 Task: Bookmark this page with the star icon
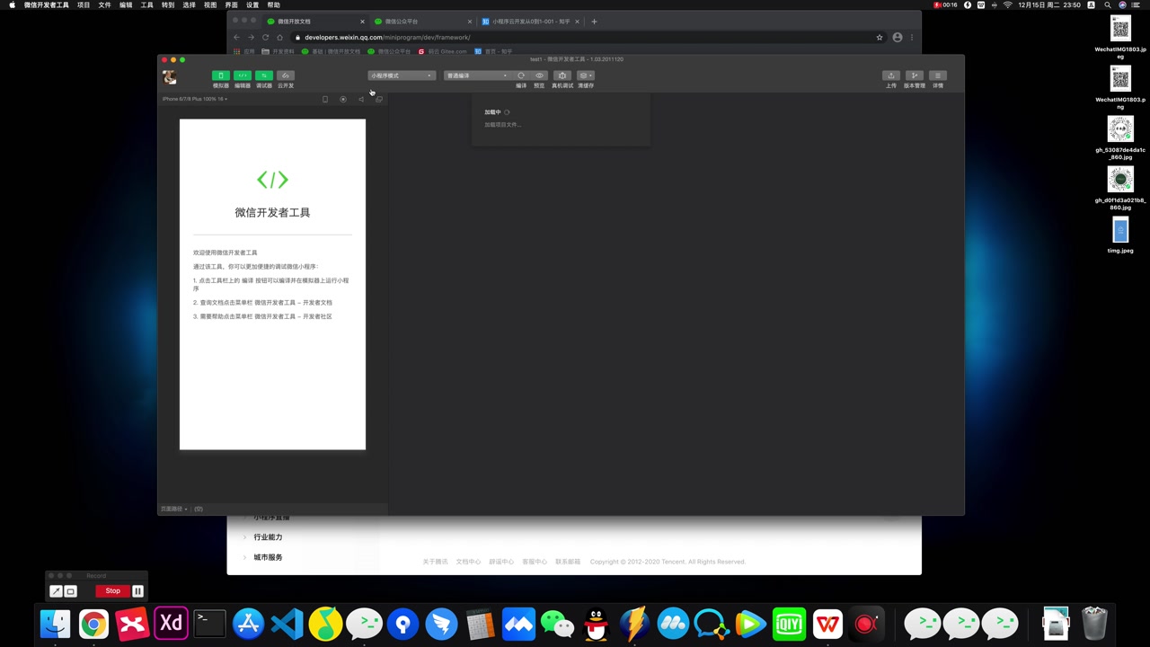(880, 38)
